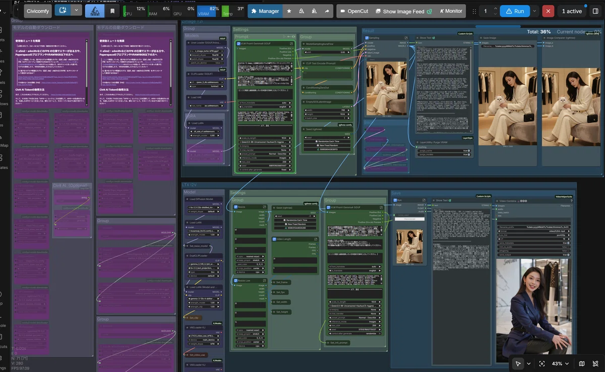Edit the filename_prefix field in Save Image
Screen dimensions: 605x372
coord(507,46)
